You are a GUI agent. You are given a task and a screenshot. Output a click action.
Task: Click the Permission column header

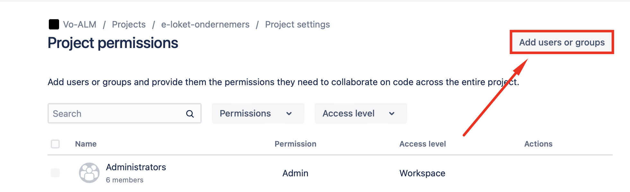coord(295,144)
